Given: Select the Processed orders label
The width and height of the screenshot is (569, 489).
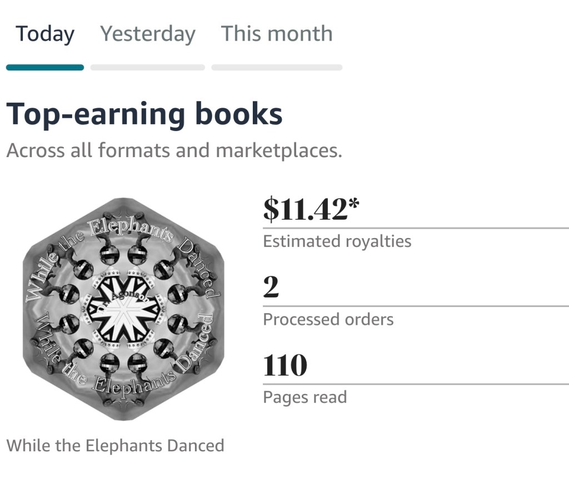Looking at the screenshot, I should click(x=328, y=319).
